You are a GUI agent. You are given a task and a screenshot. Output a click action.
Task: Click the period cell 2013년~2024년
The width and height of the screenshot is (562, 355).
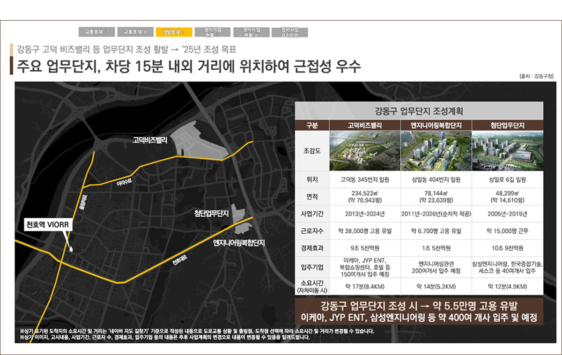click(x=365, y=214)
